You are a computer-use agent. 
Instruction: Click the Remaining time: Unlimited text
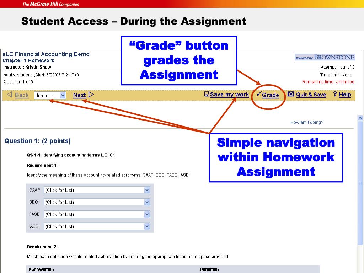click(328, 82)
